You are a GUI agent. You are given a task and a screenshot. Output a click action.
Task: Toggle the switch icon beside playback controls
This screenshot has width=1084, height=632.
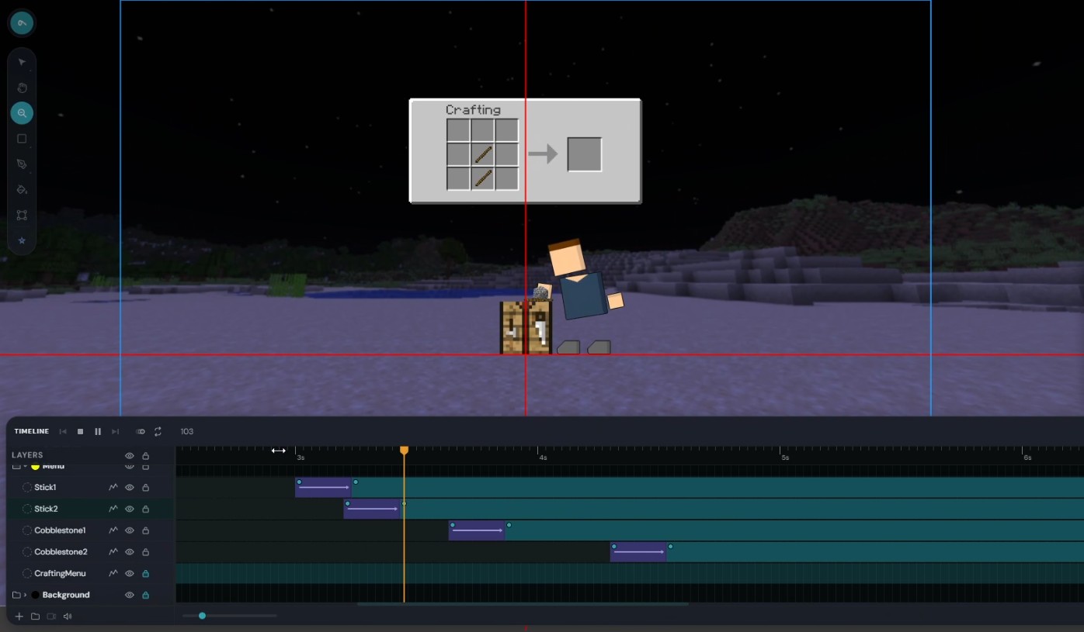[x=141, y=431]
